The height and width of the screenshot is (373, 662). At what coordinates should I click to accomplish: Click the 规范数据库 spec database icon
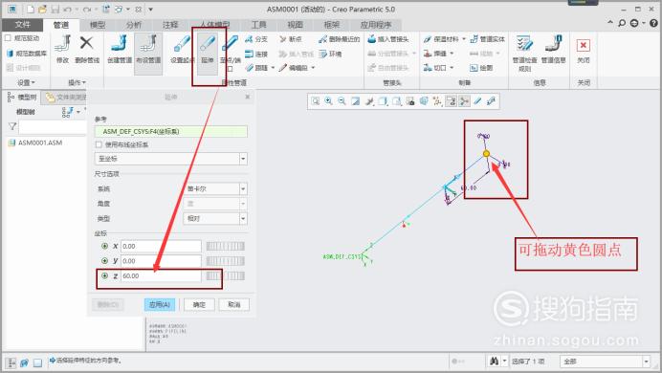10,54
